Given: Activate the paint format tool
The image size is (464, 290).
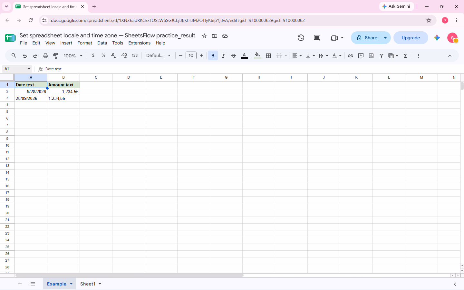Looking at the screenshot, I should click(x=56, y=56).
